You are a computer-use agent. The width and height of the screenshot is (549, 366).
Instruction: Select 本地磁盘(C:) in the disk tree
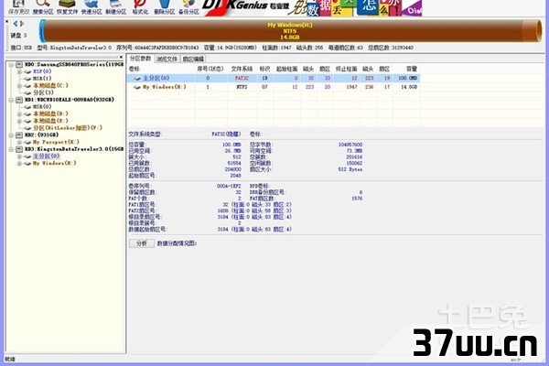pyautogui.click(x=50, y=85)
